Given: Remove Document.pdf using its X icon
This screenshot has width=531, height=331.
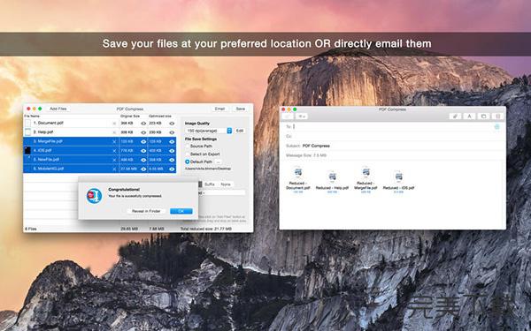Looking at the screenshot, I should (x=114, y=124).
